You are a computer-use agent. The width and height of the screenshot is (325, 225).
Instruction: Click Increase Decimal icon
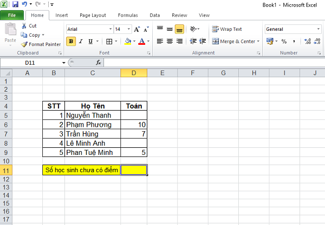[308, 42]
